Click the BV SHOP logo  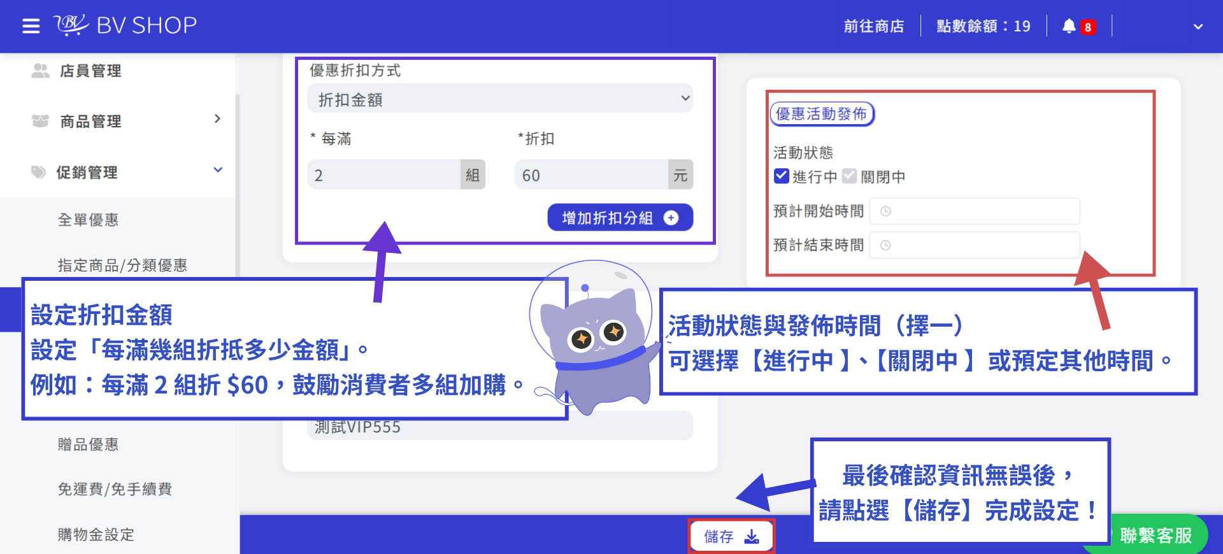tap(125, 25)
